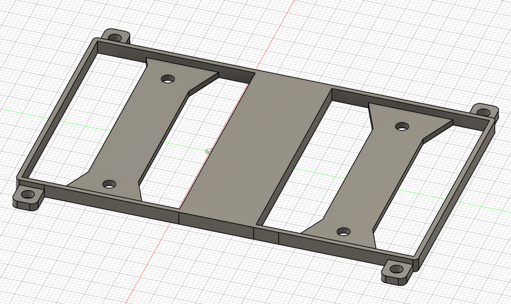Click the origin point at grid center

point(208,151)
